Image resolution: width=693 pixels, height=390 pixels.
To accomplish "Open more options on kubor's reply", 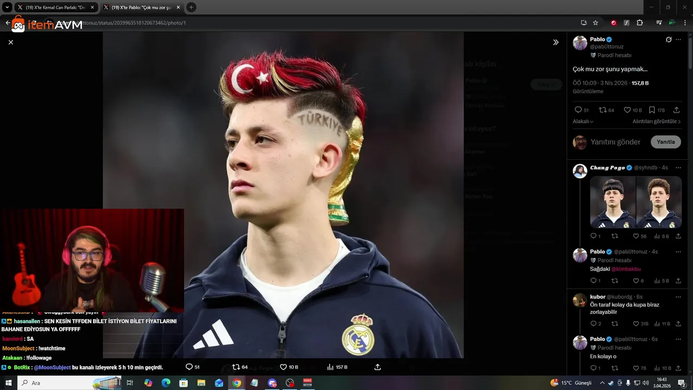I will click(678, 297).
